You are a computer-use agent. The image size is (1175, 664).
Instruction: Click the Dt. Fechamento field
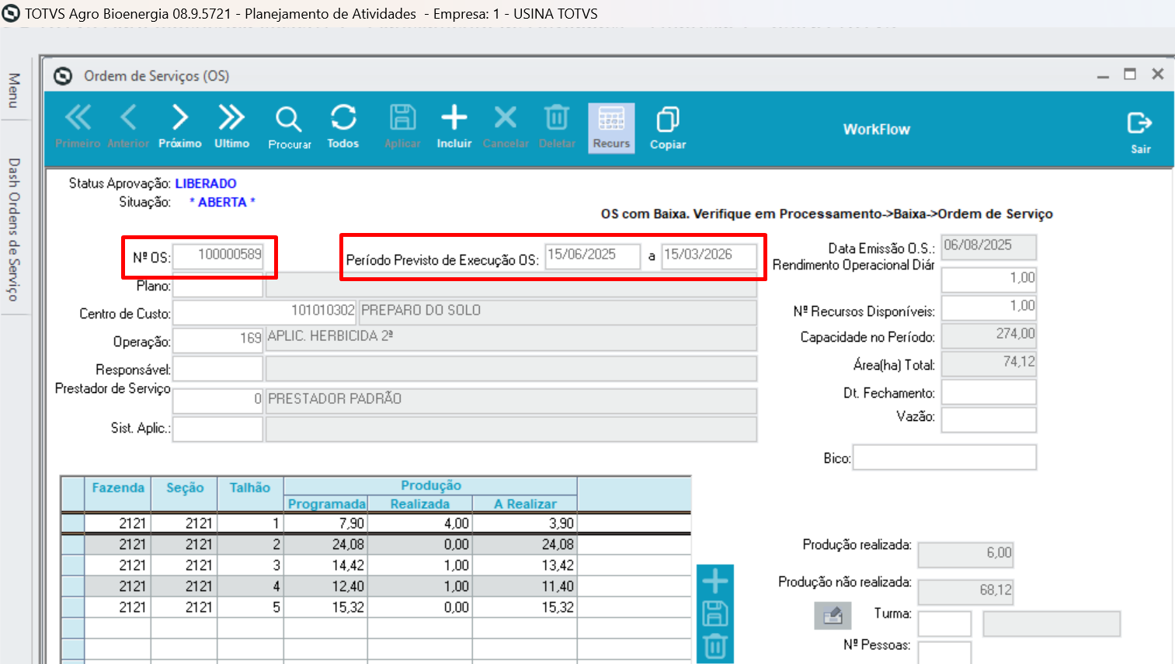989,391
